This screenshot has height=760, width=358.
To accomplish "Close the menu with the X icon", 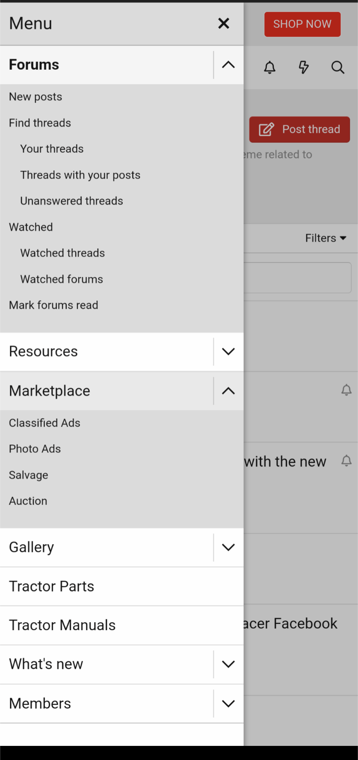I will pyautogui.click(x=224, y=24).
